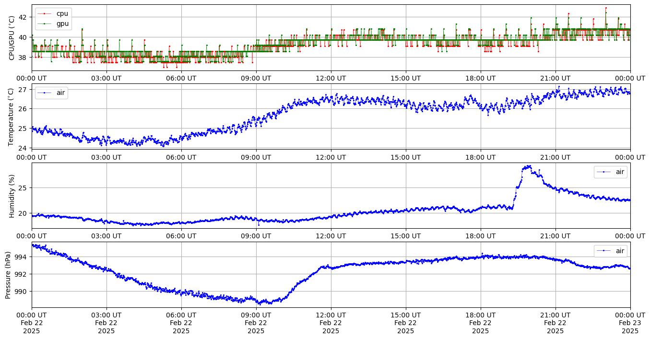
Task: Click '21:00 UT' below the CPU/GPU plot
Action: point(555,78)
